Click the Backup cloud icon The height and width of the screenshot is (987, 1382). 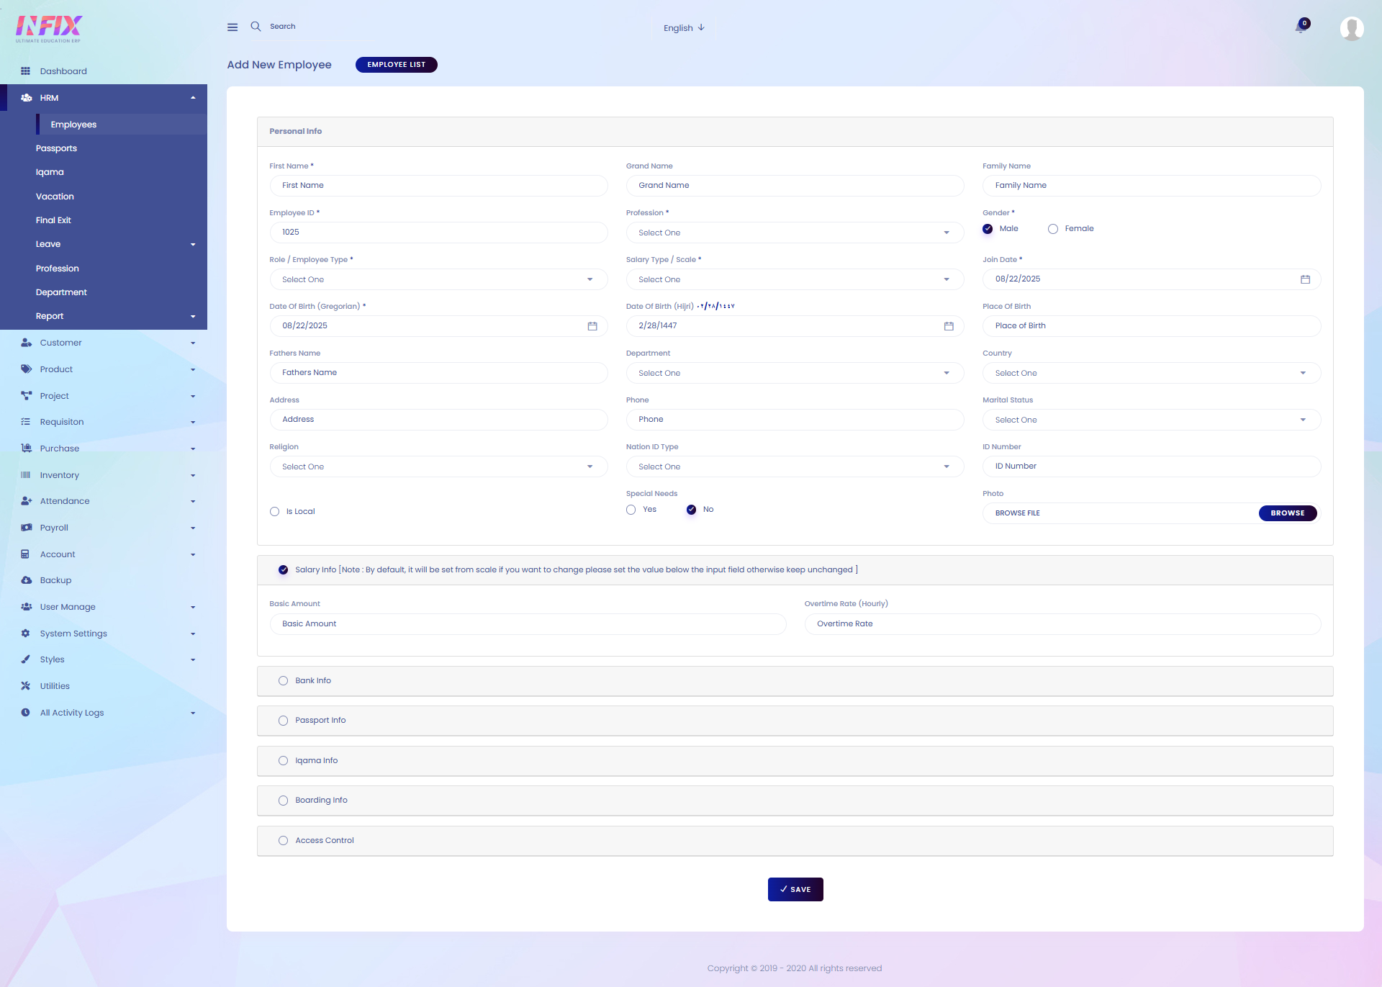[27, 580]
